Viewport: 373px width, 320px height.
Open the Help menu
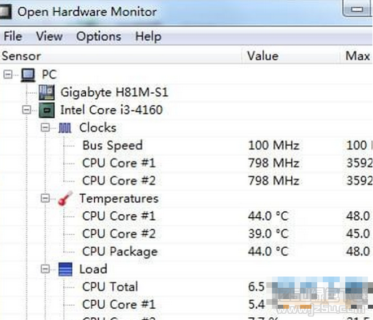pos(148,36)
